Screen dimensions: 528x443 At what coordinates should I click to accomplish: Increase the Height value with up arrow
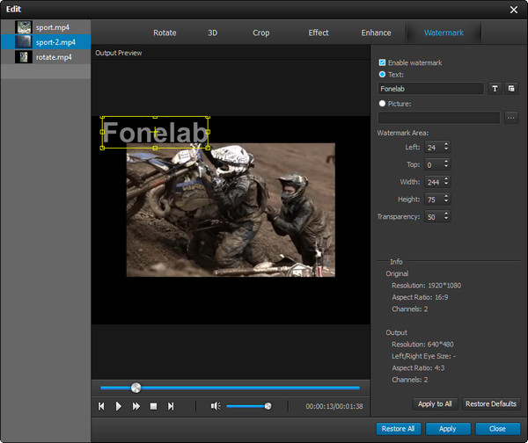coord(446,197)
